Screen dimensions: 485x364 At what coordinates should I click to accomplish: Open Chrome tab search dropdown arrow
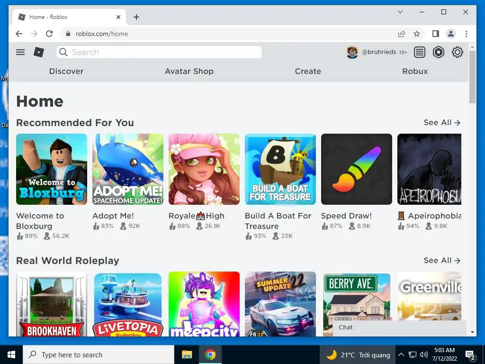tap(400, 12)
